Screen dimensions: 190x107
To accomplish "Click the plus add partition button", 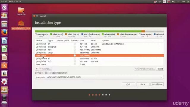I will click(37, 69).
